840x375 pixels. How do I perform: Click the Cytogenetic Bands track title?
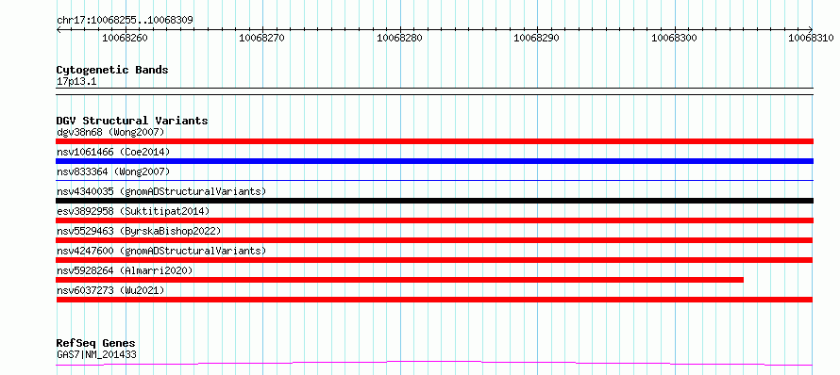pyautogui.click(x=112, y=70)
